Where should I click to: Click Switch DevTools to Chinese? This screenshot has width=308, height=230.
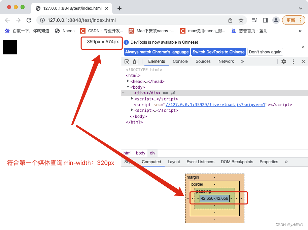point(218,52)
